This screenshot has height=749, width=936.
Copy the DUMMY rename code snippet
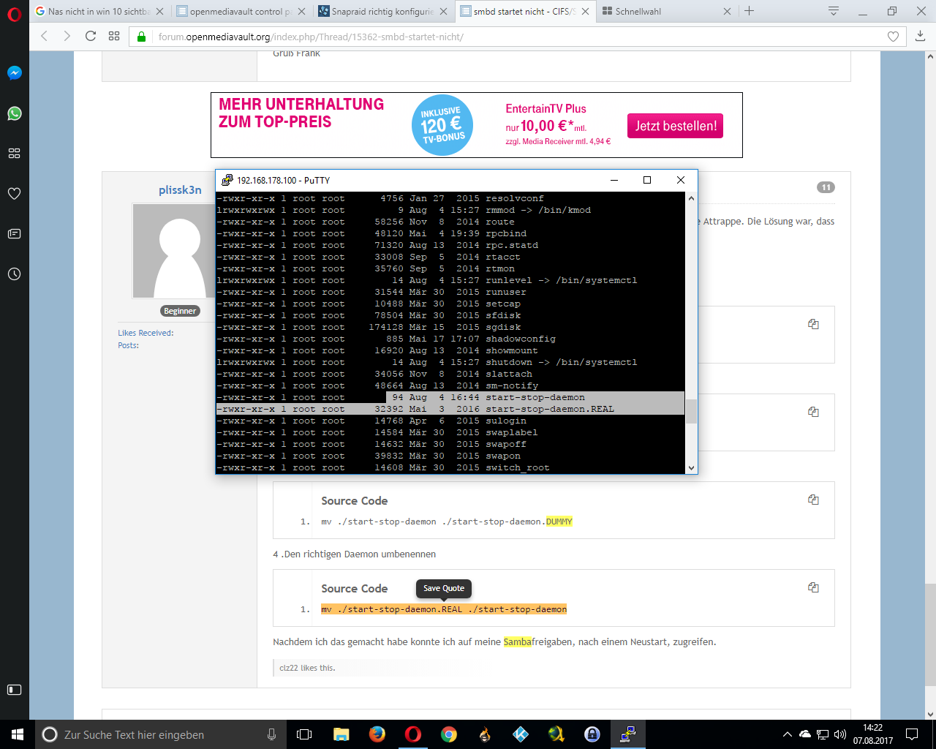click(x=813, y=500)
